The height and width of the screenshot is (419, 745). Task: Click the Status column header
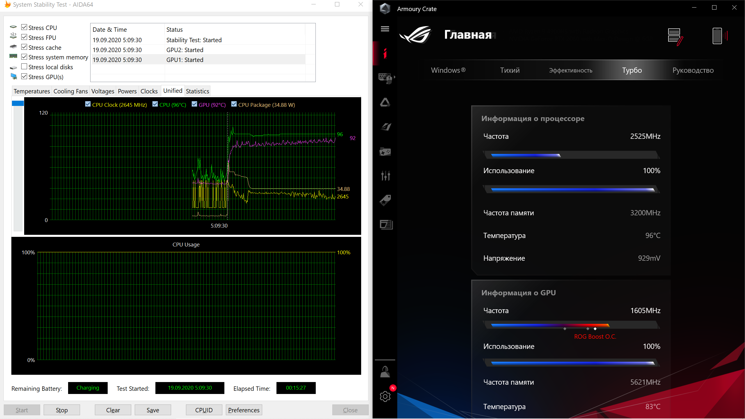(x=235, y=29)
